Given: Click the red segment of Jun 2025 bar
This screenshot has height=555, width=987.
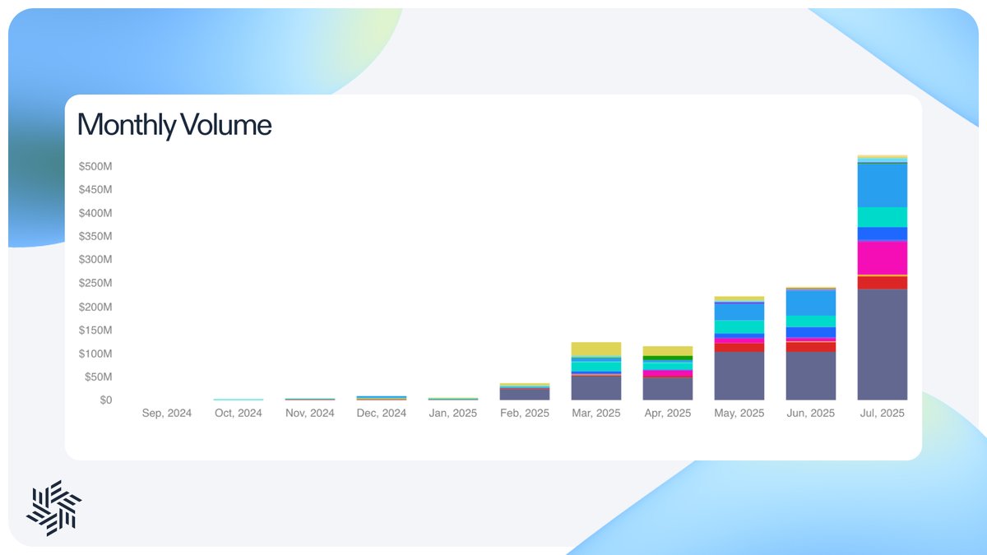Looking at the screenshot, I should (x=811, y=347).
